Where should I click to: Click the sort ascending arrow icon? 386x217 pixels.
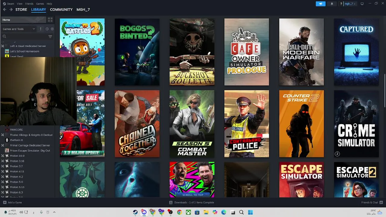tap(40, 29)
